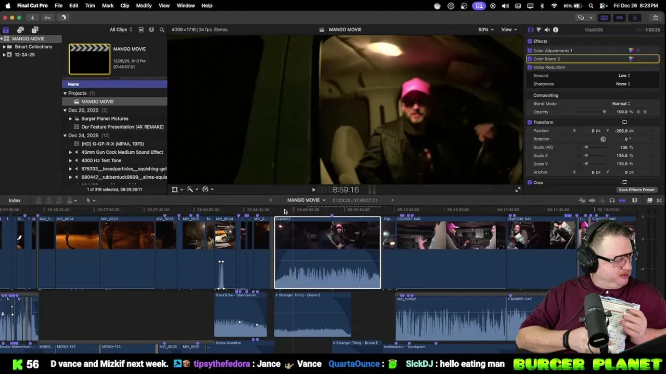This screenshot has height=374, width=666.
Task: Toggle the inspector pane layout button
Action: tap(634, 18)
